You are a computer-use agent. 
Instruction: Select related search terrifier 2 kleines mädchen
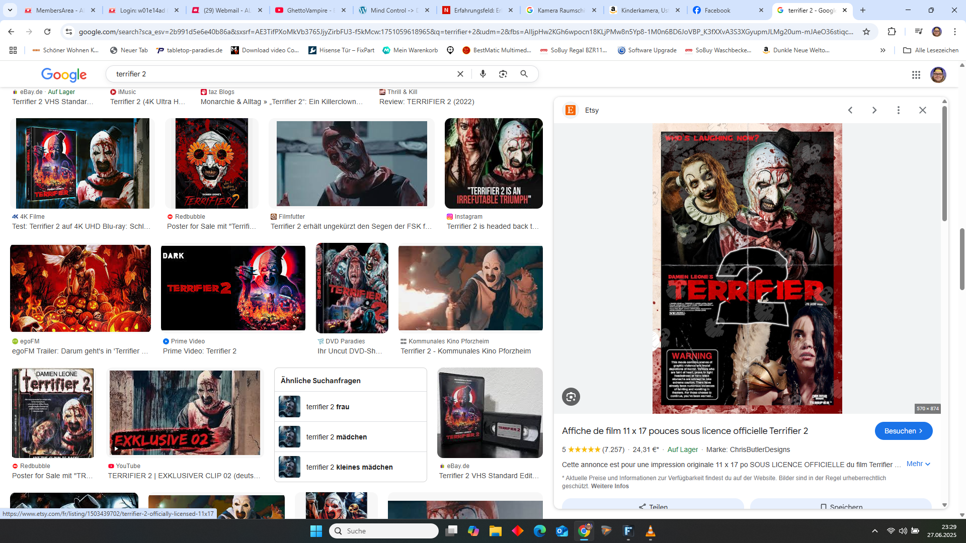coord(351,467)
